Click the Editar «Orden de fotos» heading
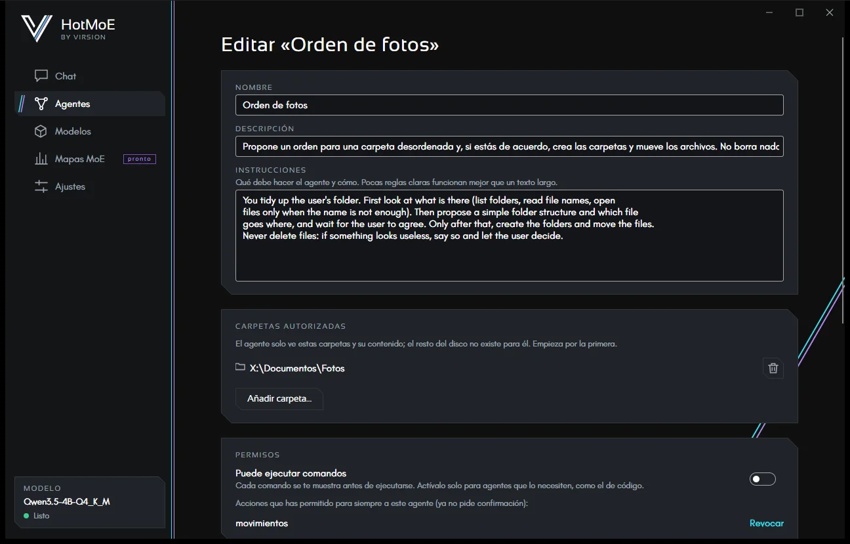 pyautogui.click(x=330, y=45)
